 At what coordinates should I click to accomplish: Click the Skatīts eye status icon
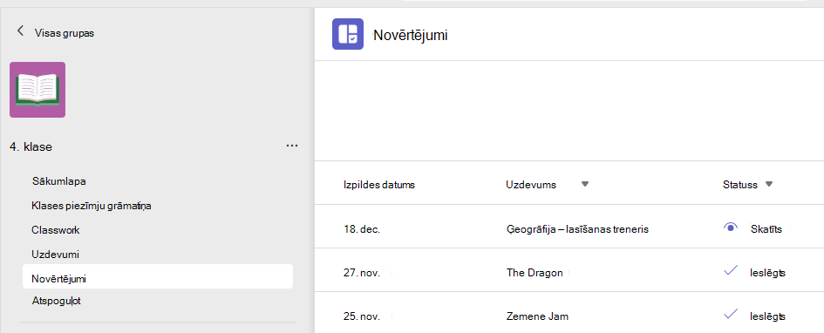pos(730,228)
